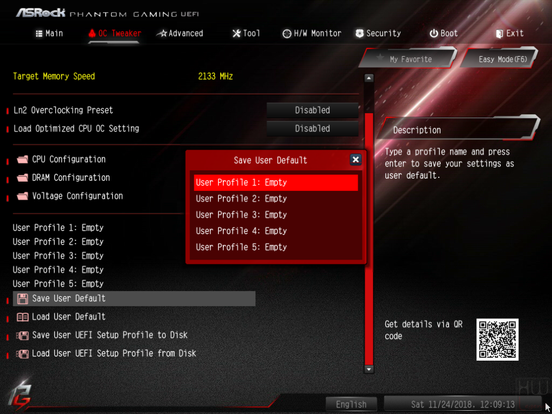Switch to the H/W Monitor tab

[x=312, y=33]
